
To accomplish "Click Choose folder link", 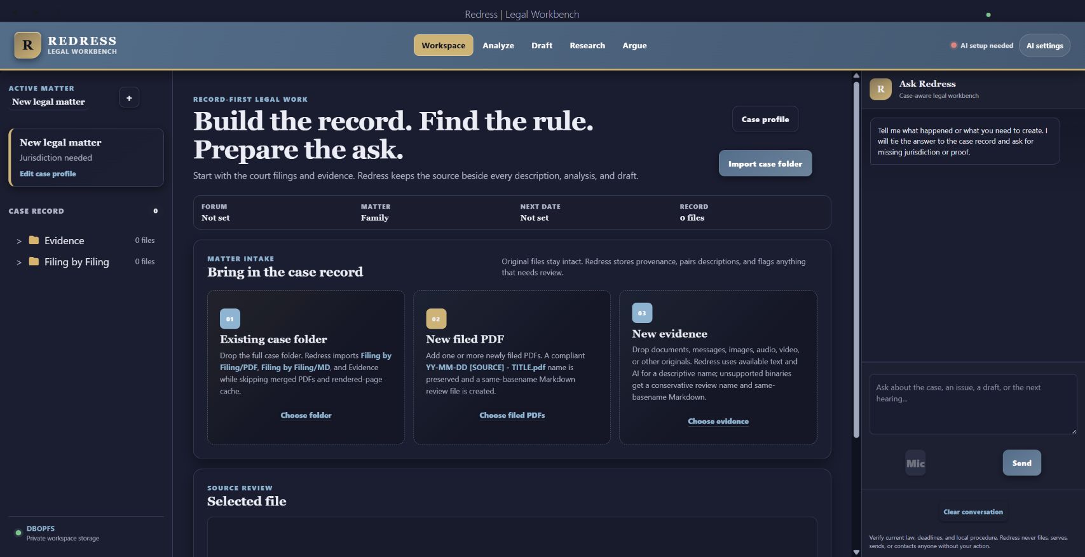I will tap(306, 415).
